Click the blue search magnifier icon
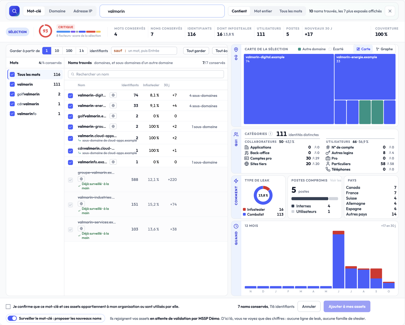405x325 pixels. point(14,11)
